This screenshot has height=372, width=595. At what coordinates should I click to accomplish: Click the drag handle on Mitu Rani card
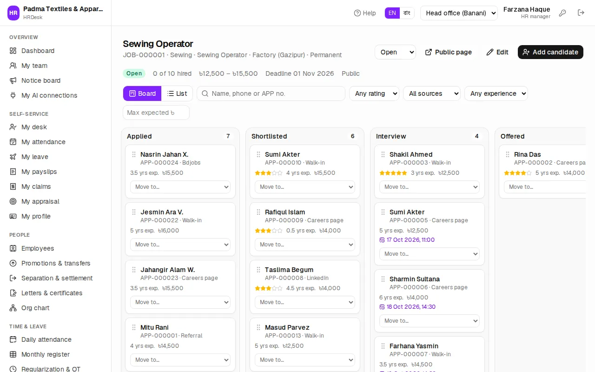134,327
